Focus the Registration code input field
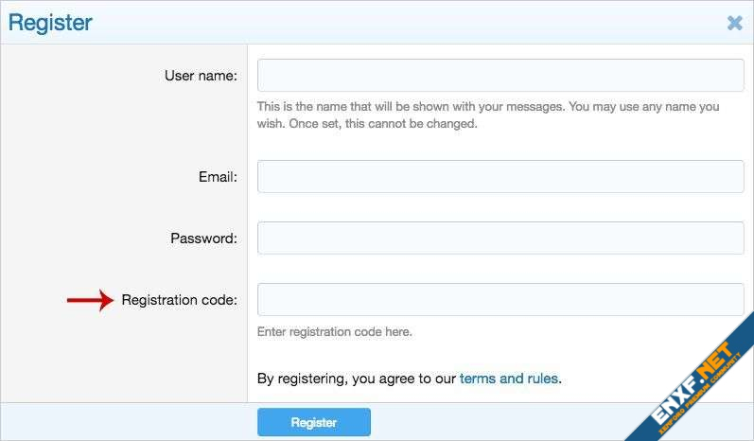The image size is (754, 441). click(500, 300)
